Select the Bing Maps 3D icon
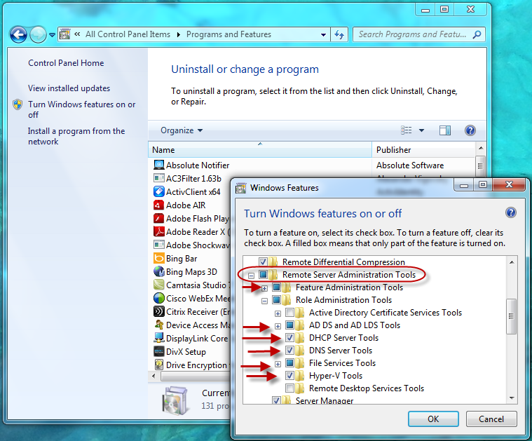 pyautogui.click(x=159, y=272)
